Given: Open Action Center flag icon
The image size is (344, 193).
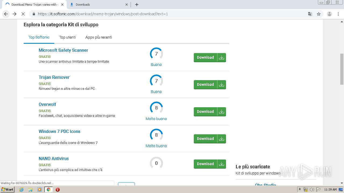Looking at the screenshot, I should (x=318, y=190).
